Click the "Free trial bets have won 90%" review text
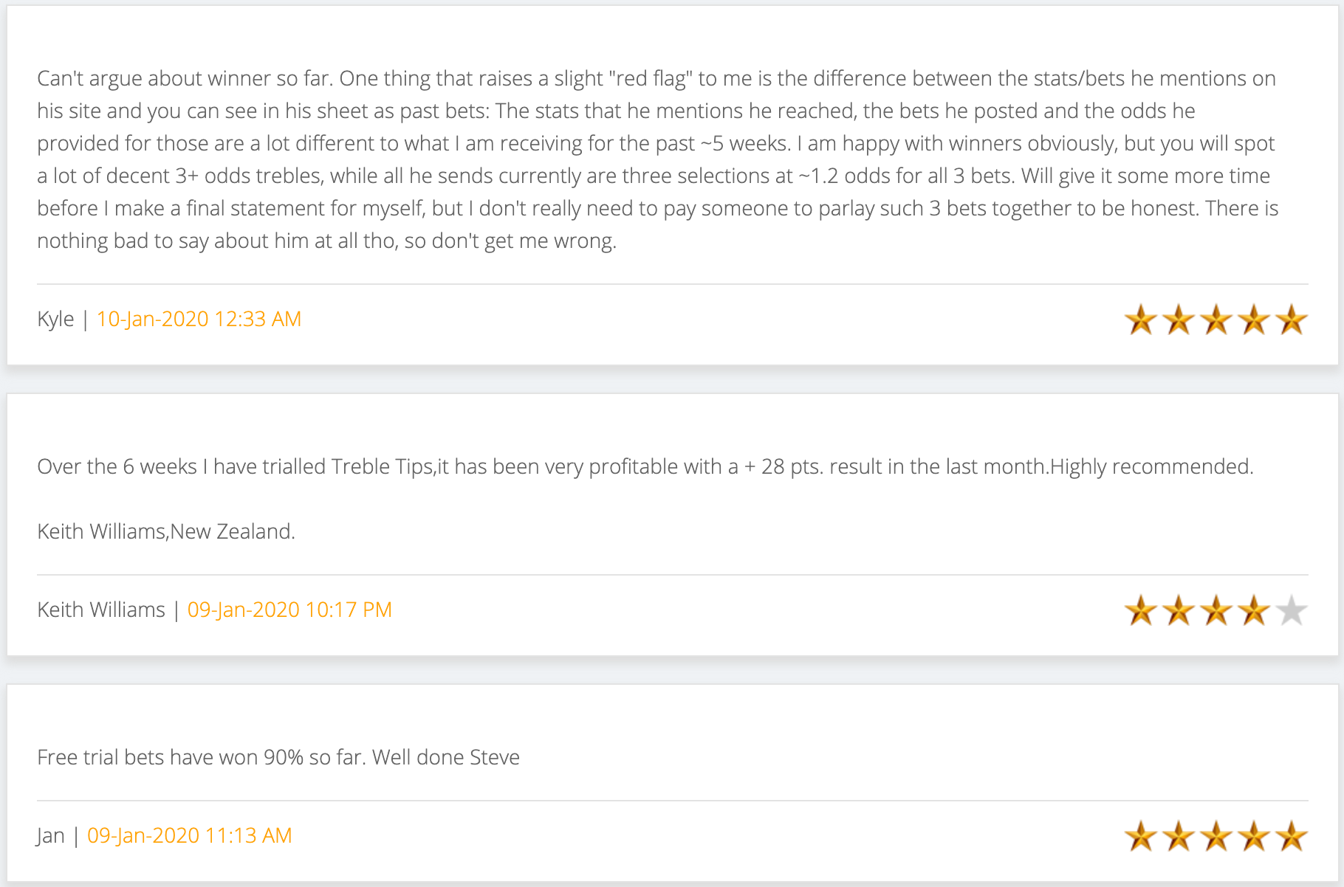Screen dimensions: 1344x887 click(278, 757)
